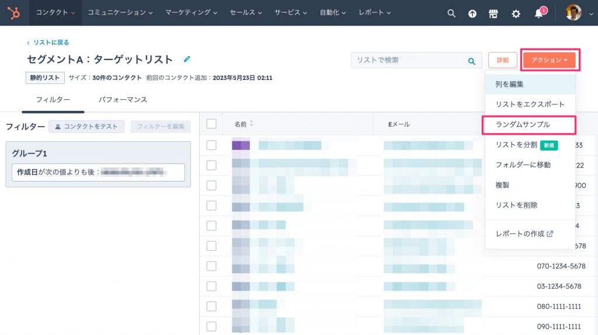Click the 30件のコンタクト size text
This screenshot has height=335, width=598.
pyautogui.click(x=117, y=78)
